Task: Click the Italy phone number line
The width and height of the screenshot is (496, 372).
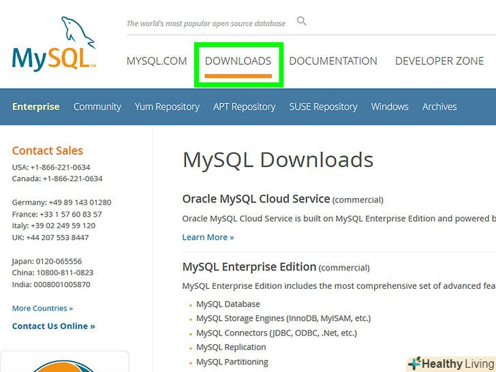Action: (x=54, y=226)
